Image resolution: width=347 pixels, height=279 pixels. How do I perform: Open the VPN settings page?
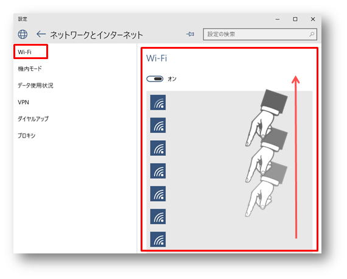click(24, 102)
